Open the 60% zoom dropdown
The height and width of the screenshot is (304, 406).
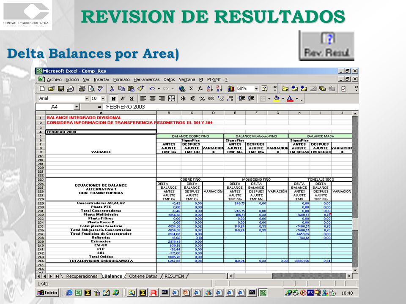tap(256, 89)
